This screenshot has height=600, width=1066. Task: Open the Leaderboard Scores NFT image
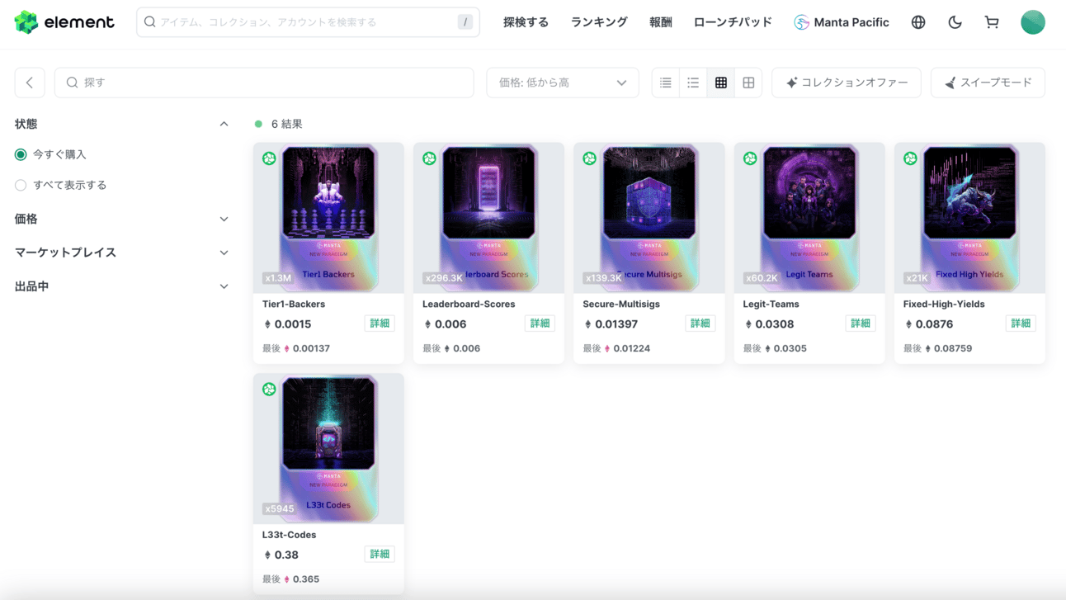point(488,218)
